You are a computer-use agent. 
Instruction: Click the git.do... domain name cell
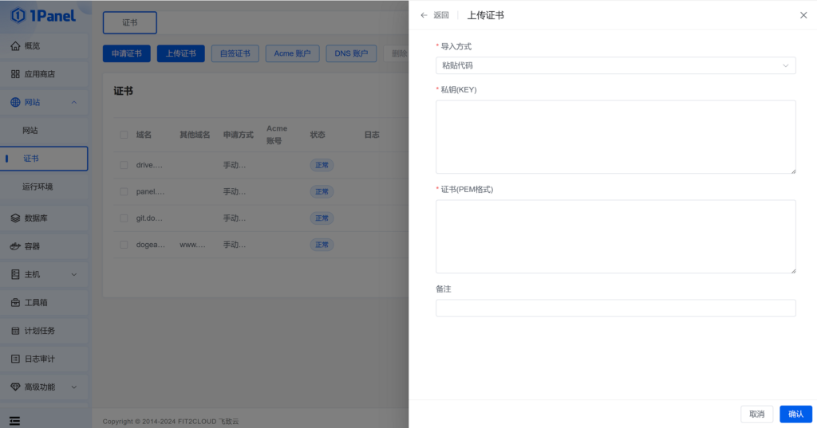pos(149,218)
